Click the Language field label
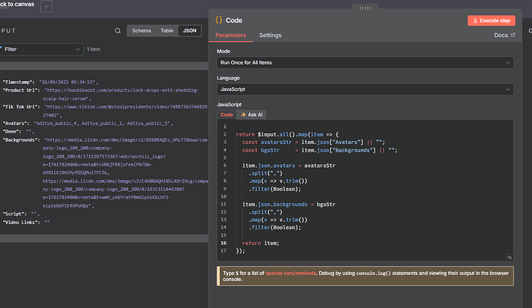532x308 pixels. coord(228,78)
